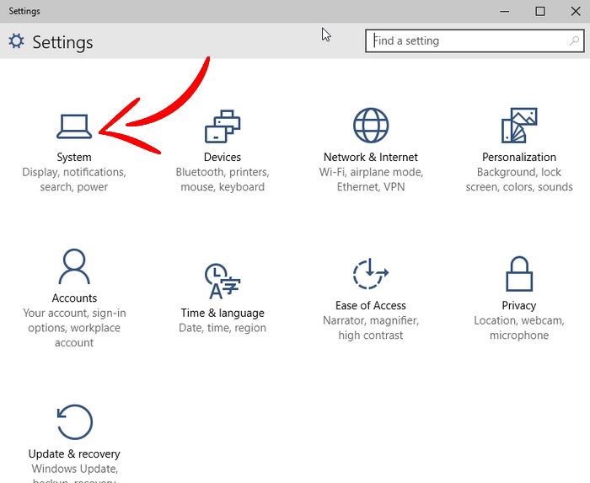Image resolution: width=590 pixels, height=483 pixels.
Task: Click the Settings title bar caption
Action: click(24, 11)
